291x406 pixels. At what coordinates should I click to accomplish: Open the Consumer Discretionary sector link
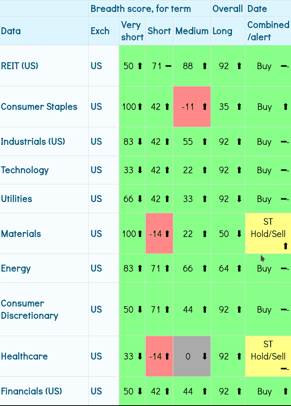tap(30, 310)
